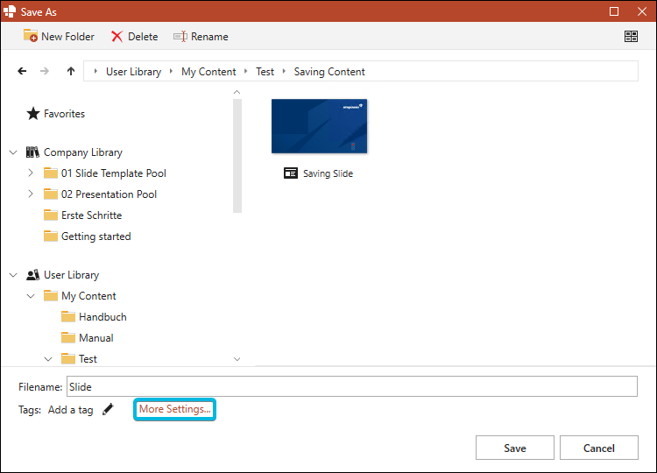This screenshot has height=473, width=657.
Task: Click the 02 Presentation Pool folder icon
Action: coord(51,194)
